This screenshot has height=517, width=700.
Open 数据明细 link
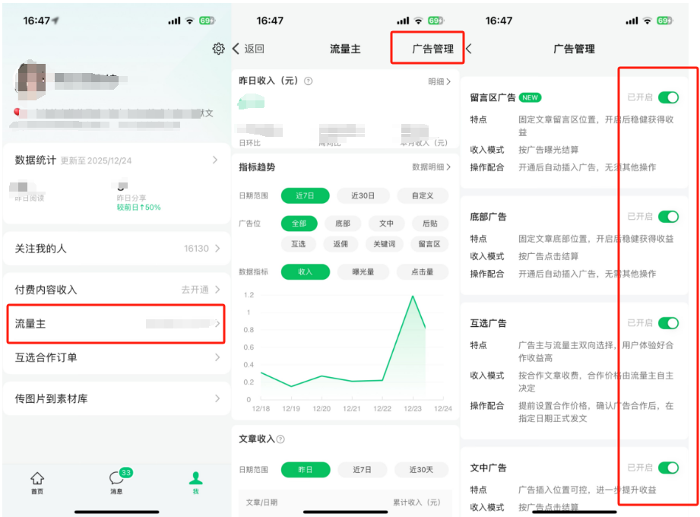click(x=431, y=167)
